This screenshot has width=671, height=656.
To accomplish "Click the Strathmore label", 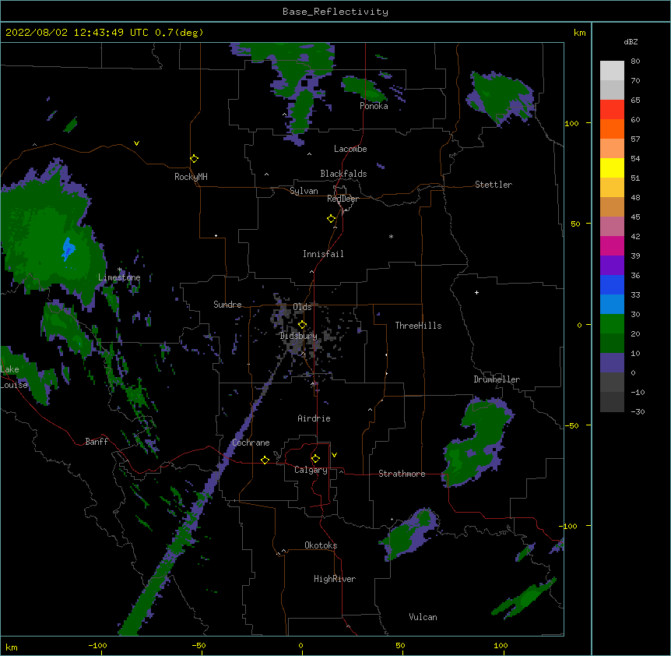I will (x=402, y=474).
